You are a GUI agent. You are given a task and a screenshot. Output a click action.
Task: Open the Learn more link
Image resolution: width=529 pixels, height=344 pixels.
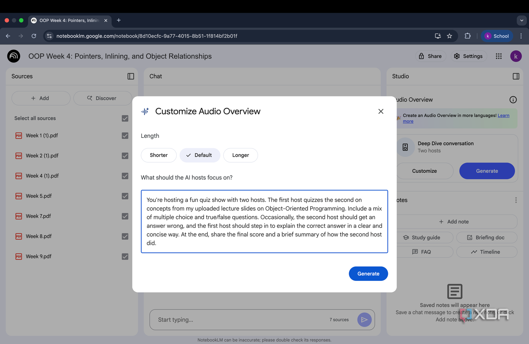tap(503, 115)
